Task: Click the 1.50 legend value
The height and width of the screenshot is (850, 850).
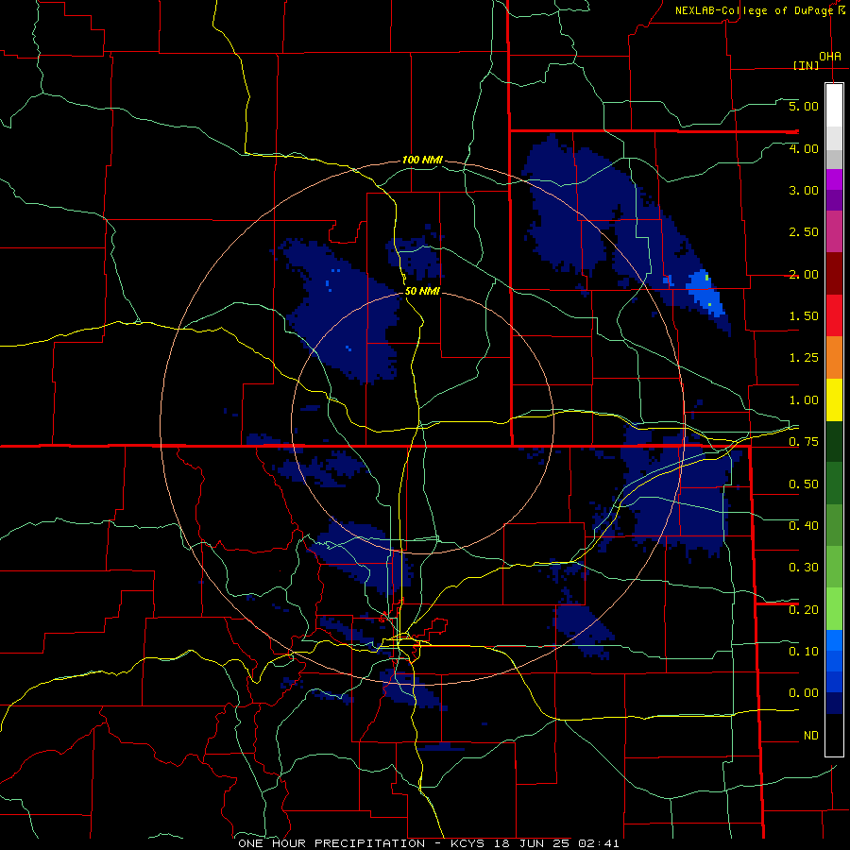Action: point(804,316)
